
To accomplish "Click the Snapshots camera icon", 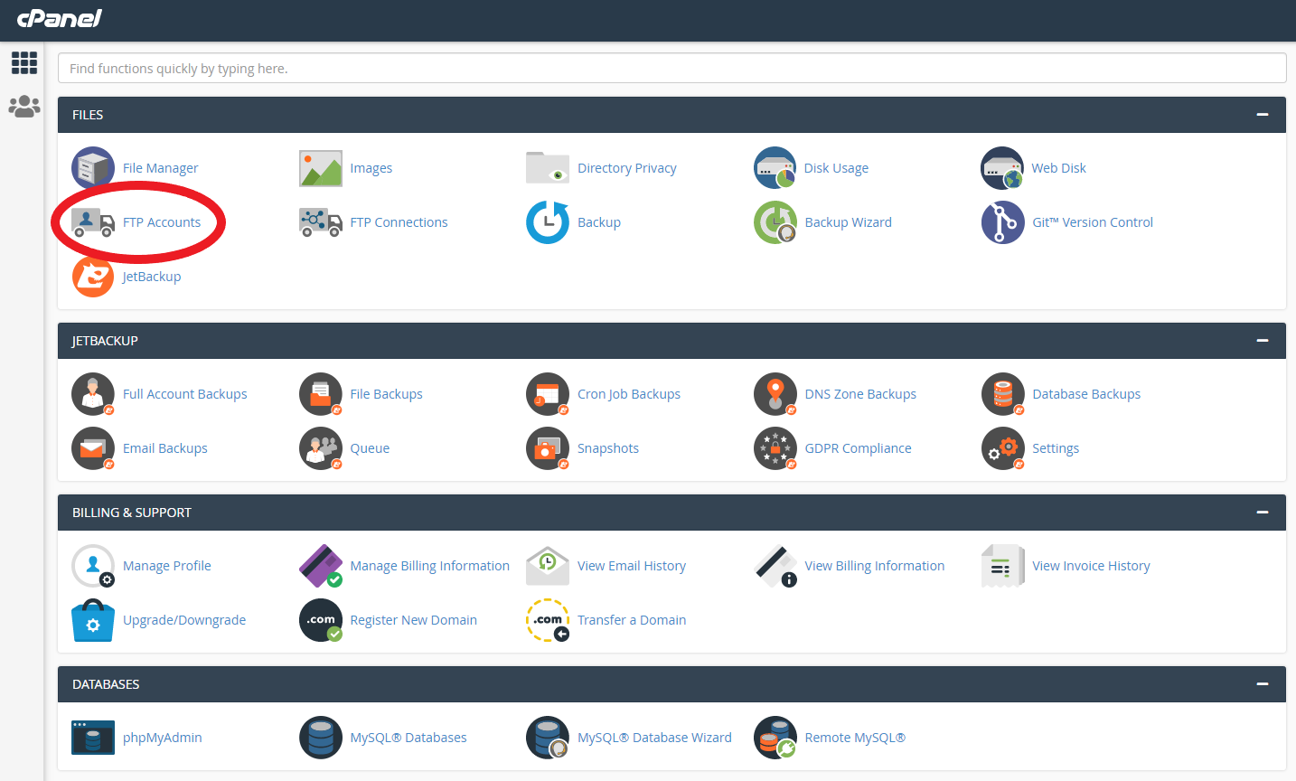I will click(x=547, y=447).
